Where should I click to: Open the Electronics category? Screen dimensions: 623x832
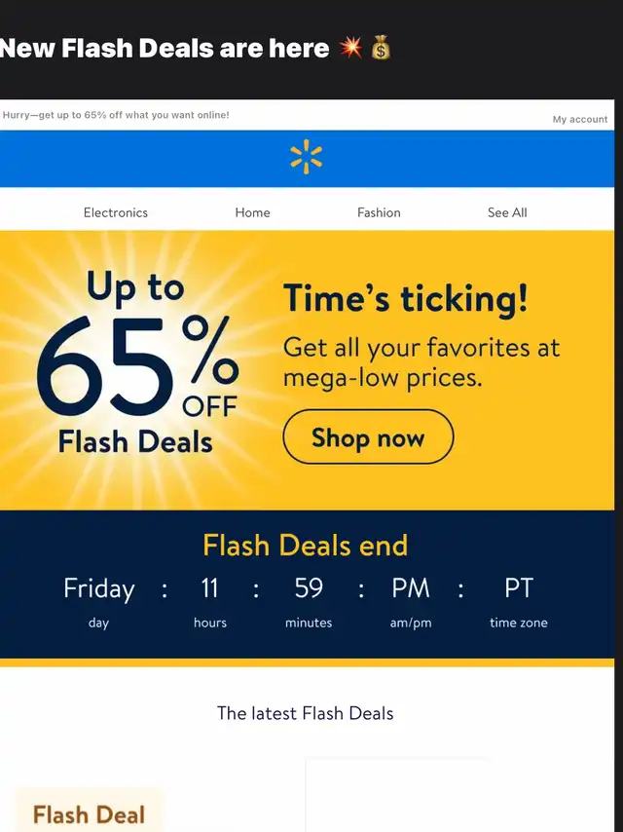pos(116,212)
